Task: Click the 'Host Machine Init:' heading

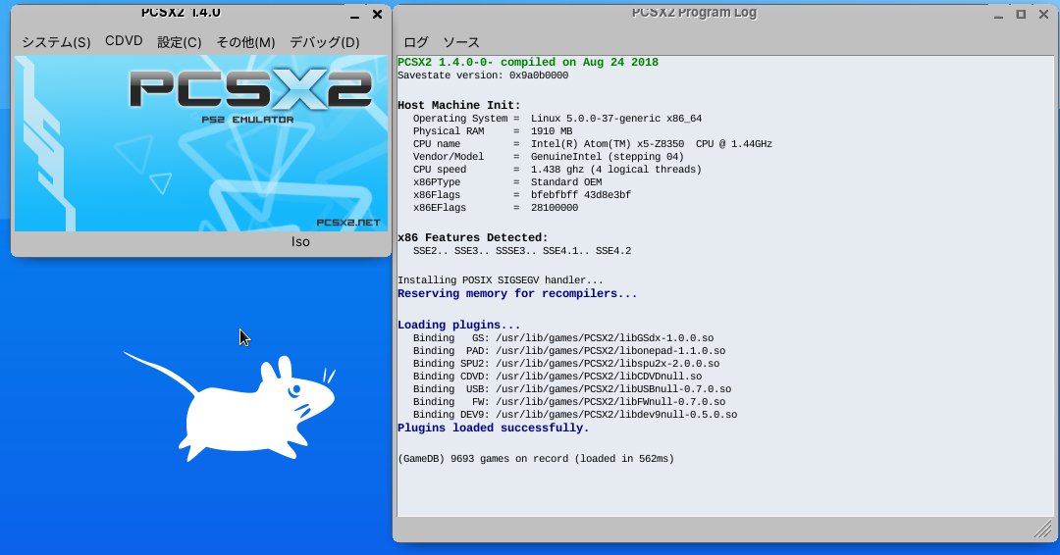Action: pos(459,105)
